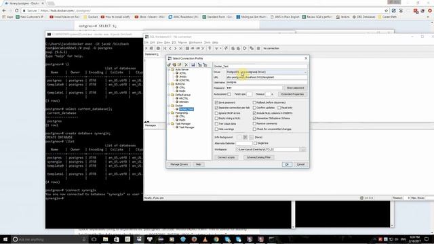434x244 pixels.
Task: Enable Empty string is NULL checkbox
Action: 216,119
